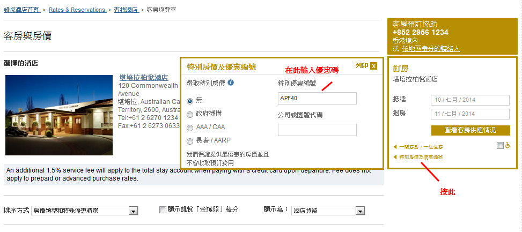Click the 特別優惠編號 field containing APF40
522x232 pixels.
tap(317, 98)
